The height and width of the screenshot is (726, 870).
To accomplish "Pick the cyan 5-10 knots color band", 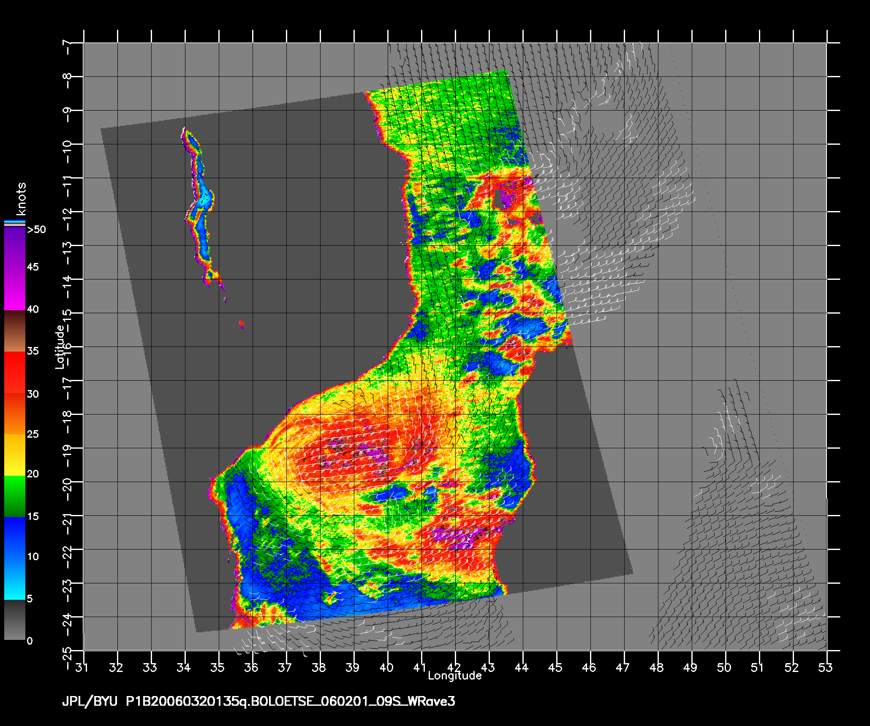I will pyautogui.click(x=15, y=579).
